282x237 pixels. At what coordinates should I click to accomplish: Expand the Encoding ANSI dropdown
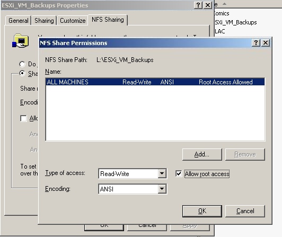pyautogui.click(x=162, y=189)
